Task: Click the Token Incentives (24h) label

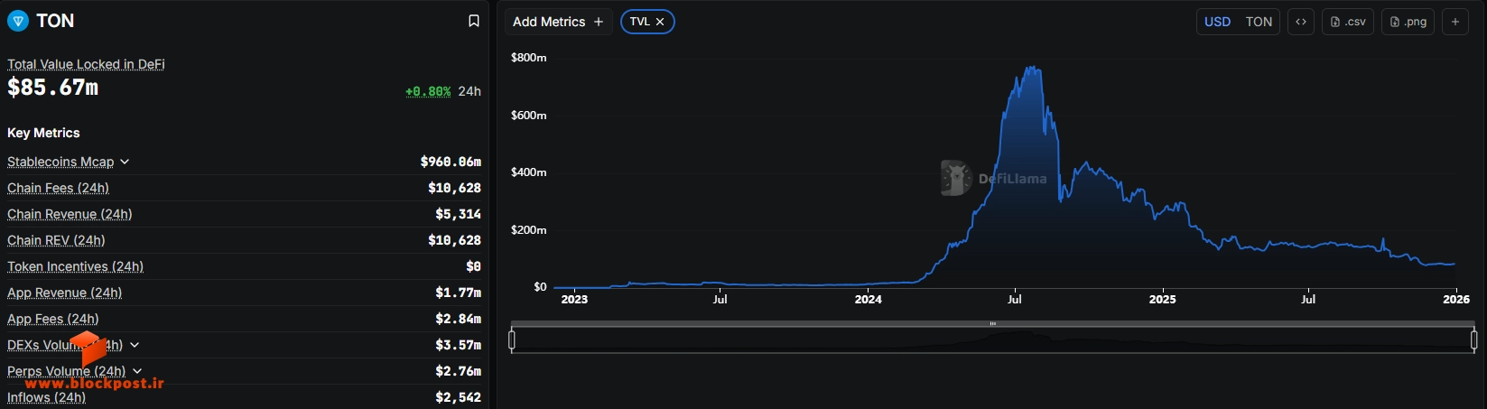Action: click(75, 266)
